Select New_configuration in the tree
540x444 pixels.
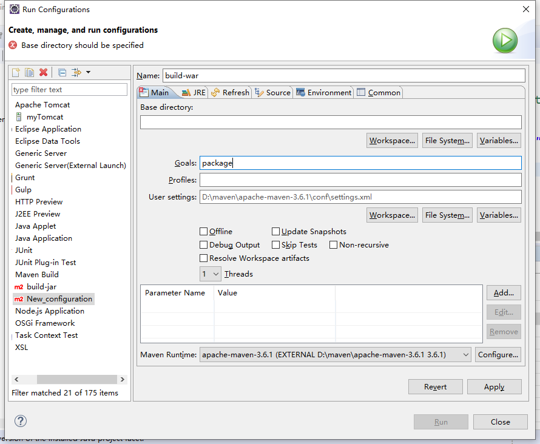point(59,299)
